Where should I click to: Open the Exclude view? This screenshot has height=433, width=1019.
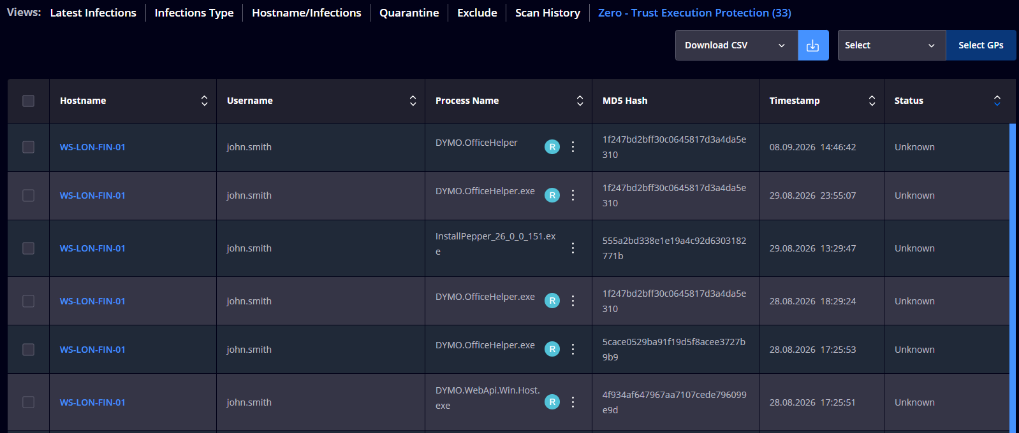point(477,13)
